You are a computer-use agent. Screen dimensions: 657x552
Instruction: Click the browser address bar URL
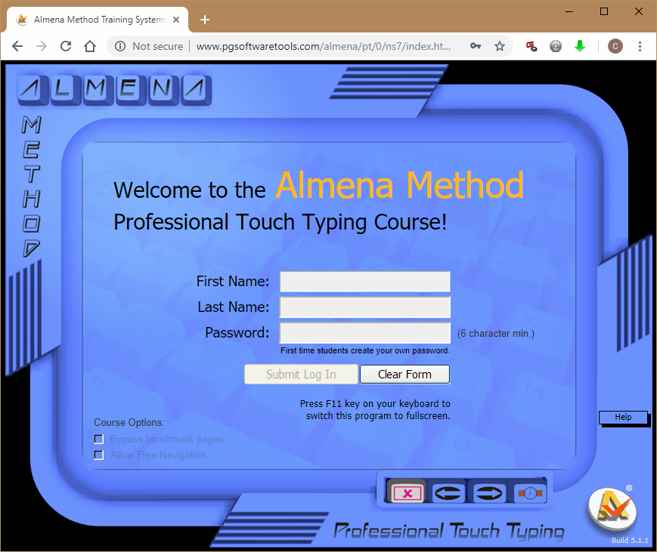point(323,46)
